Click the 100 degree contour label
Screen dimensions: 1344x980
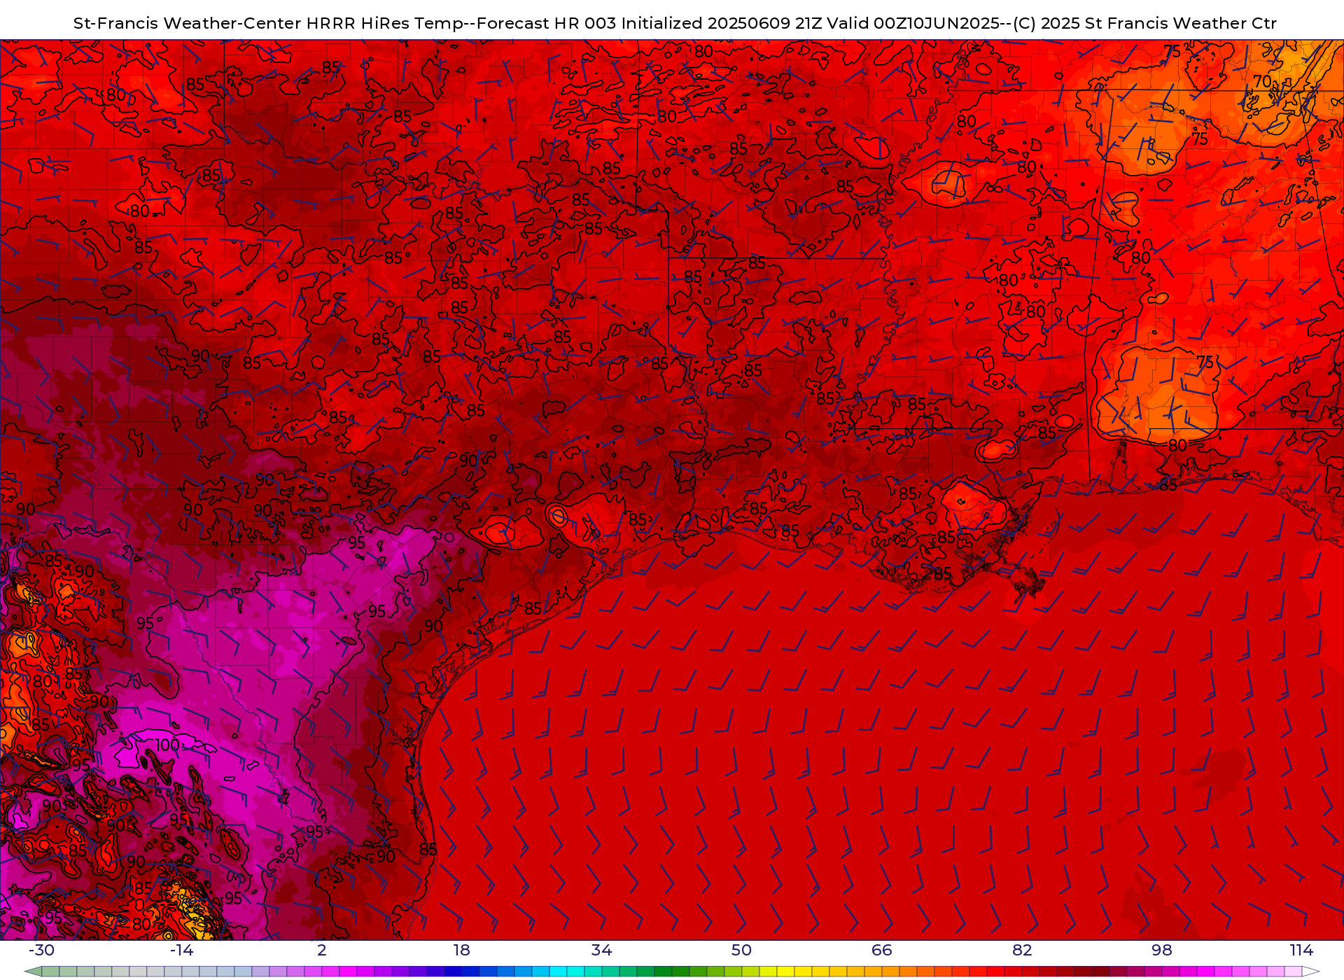167,745
